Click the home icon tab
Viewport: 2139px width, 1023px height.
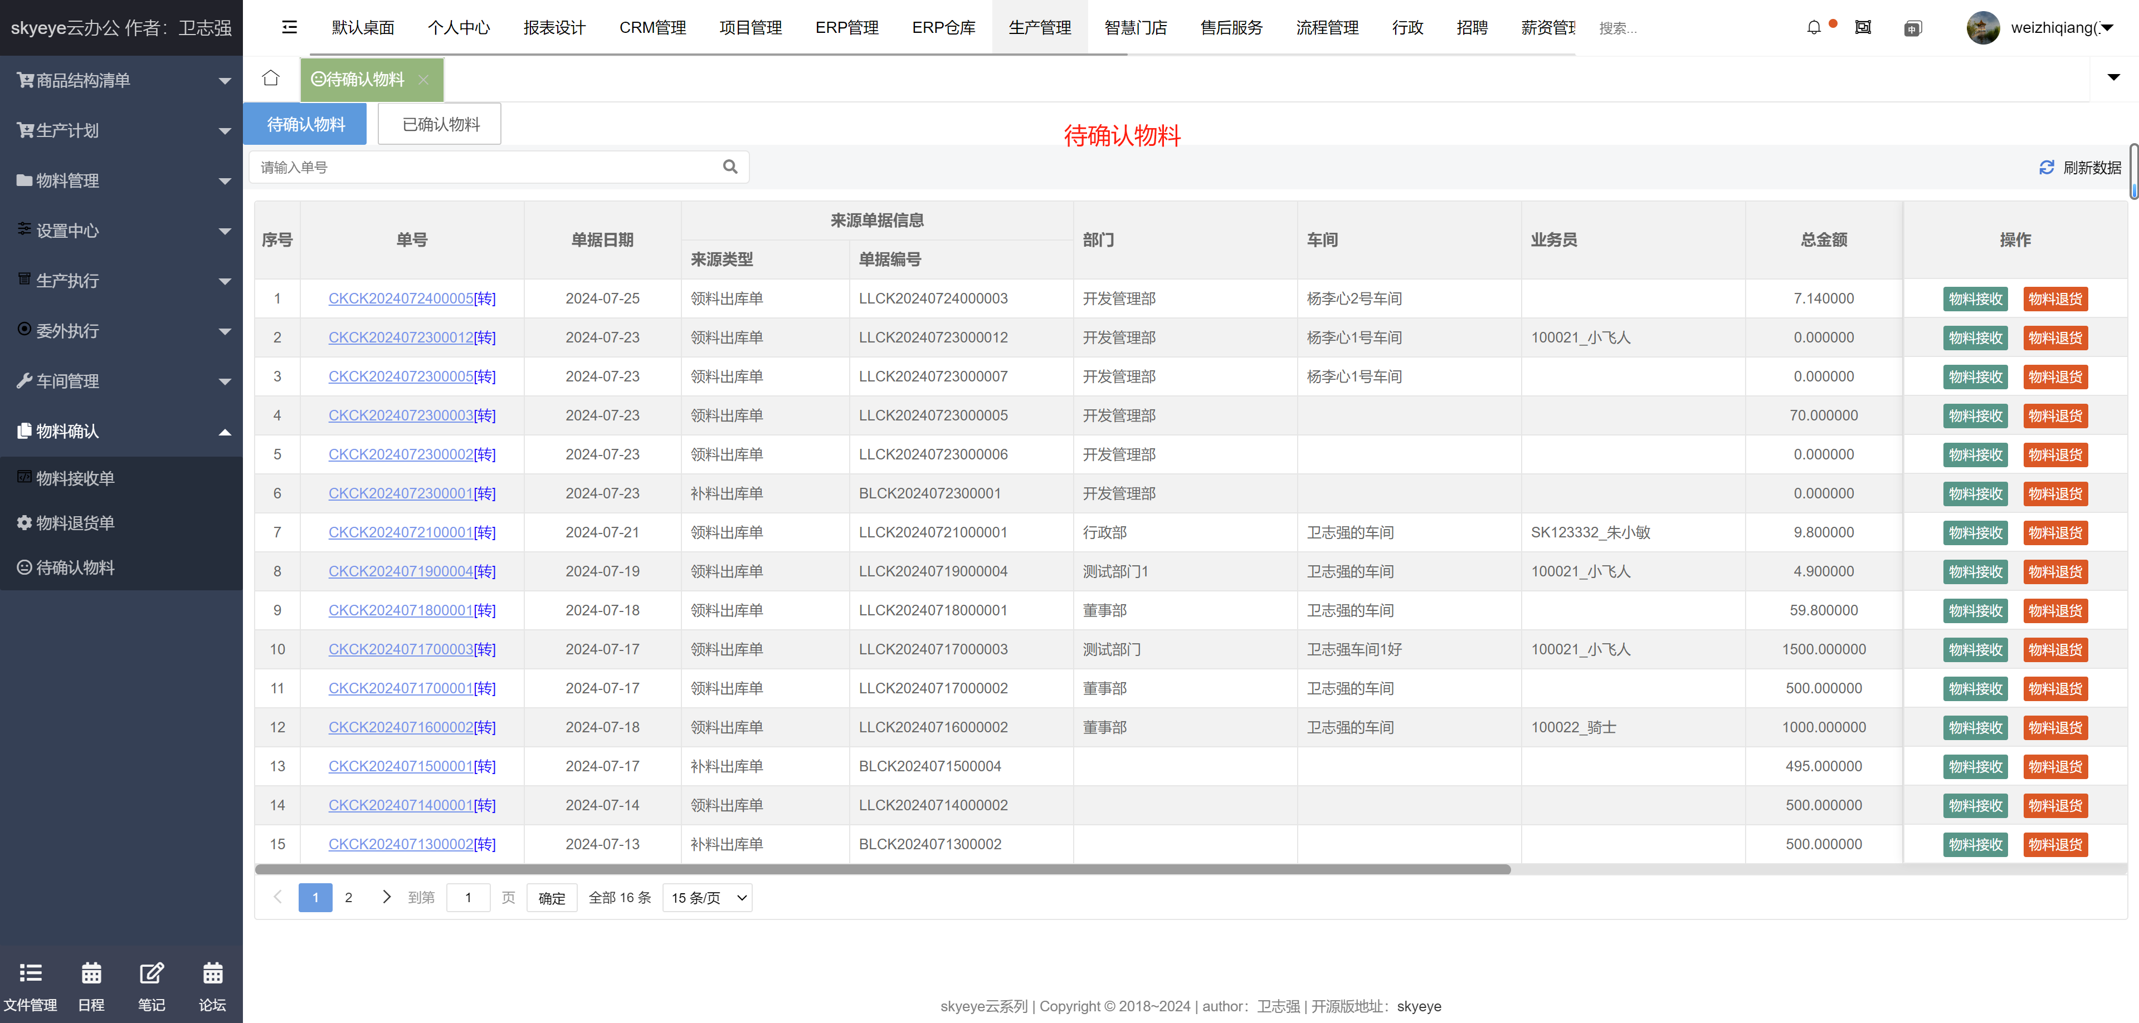click(271, 79)
